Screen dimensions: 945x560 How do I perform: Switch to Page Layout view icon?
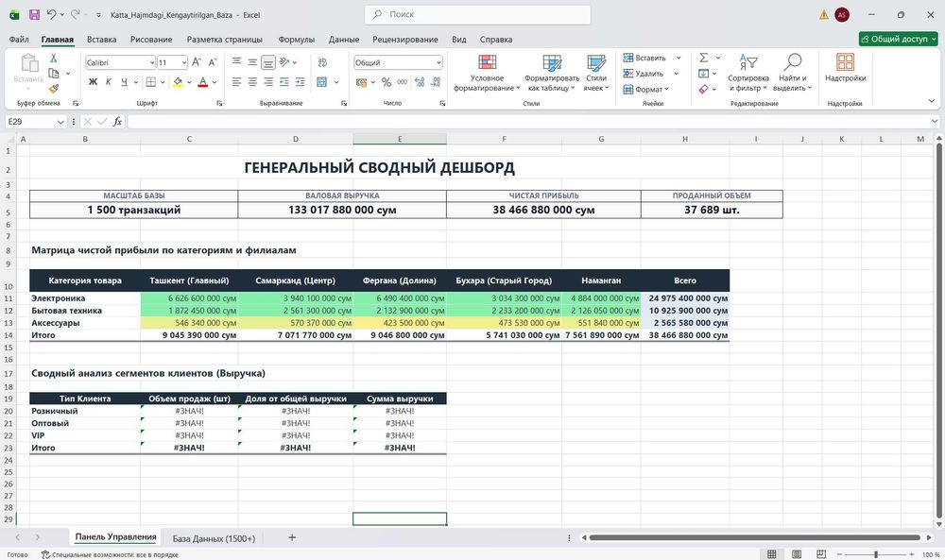(x=796, y=554)
